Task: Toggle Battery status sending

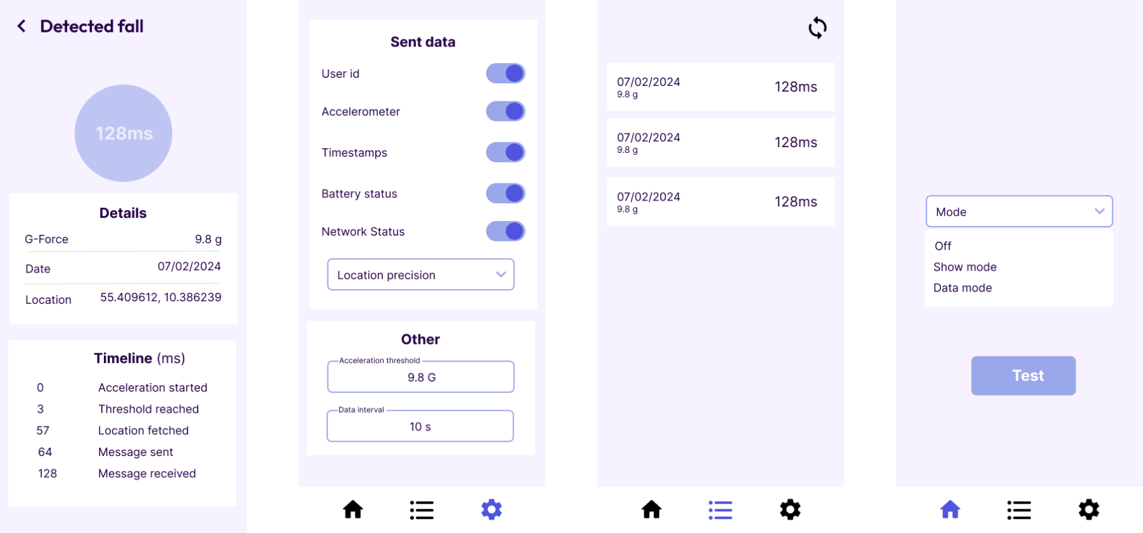Action: pyautogui.click(x=505, y=193)
